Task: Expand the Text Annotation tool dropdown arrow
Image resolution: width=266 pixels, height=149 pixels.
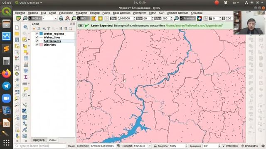Action: (x=29, y=96)
